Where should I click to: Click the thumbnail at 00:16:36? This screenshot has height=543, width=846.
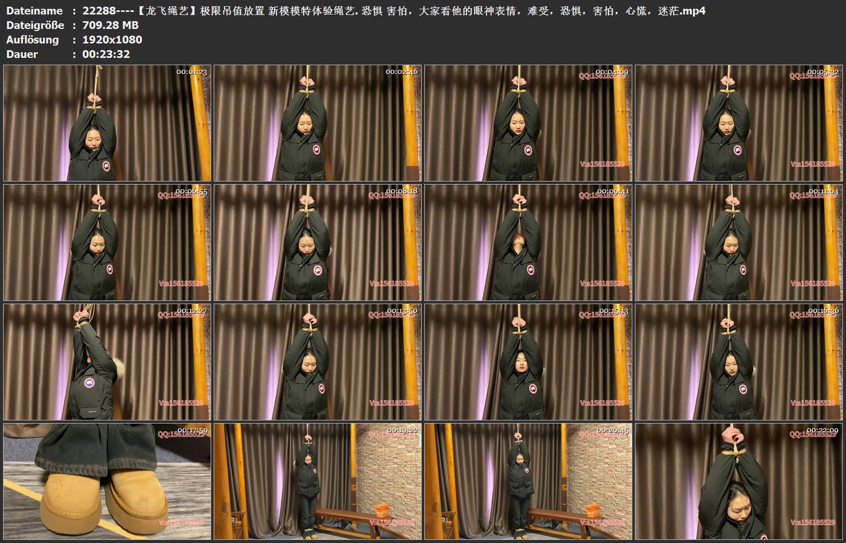tap(739, 362)
